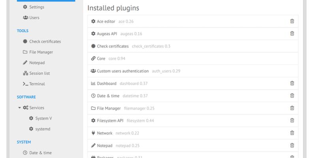
Task: Uninstall the Date & time plugin
Action: click(x=292, y=96)
